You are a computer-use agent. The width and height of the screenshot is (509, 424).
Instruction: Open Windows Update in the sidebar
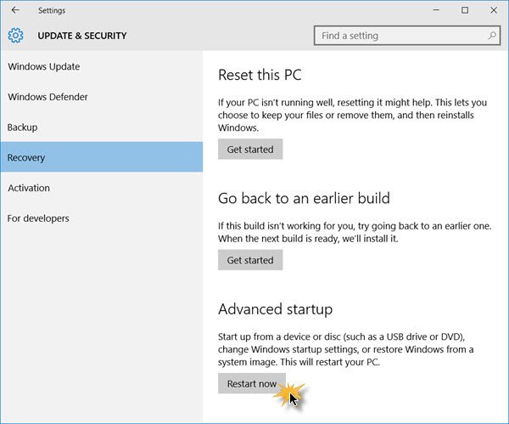coord(43,66)
